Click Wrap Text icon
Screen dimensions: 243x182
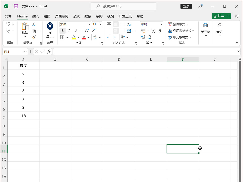pyautogui.click(x=129, y=24)
